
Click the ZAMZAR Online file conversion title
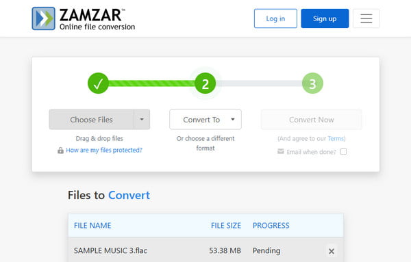click(97, 19)
